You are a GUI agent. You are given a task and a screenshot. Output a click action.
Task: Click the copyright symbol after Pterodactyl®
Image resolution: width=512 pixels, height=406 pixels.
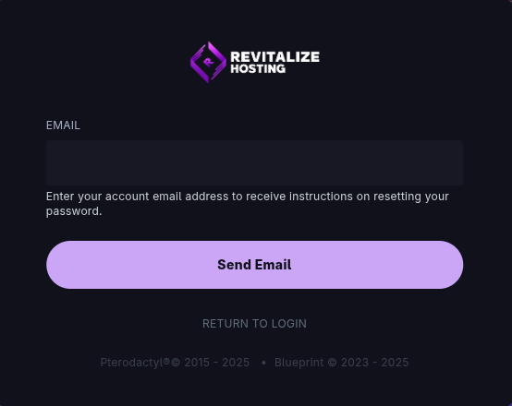click(x=176, y=363)
